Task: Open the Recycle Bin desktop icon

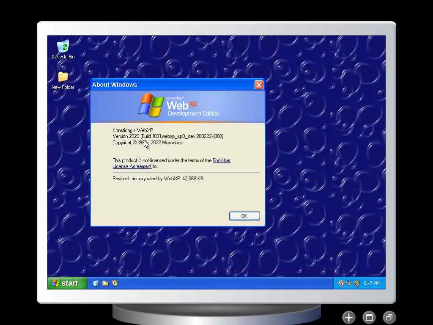Action: coord(63,50)
